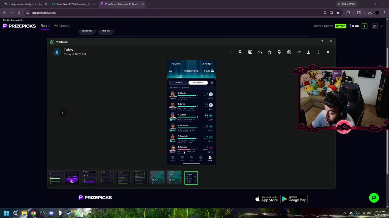Click the EC profile avatar
Viewport: 389px width, 218px height.
(x=375, y=26)
